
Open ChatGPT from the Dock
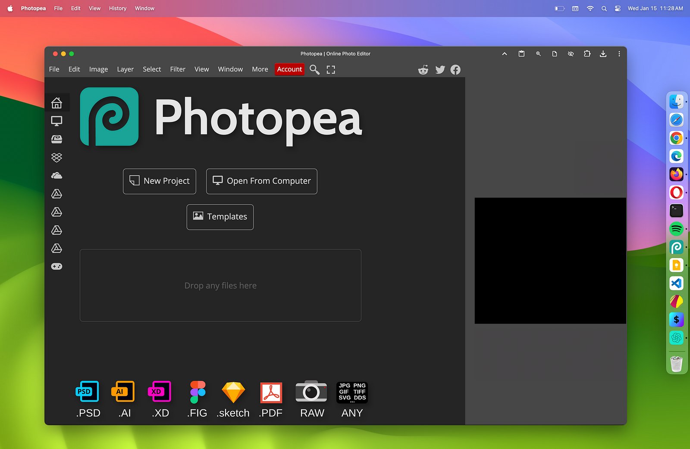pyautogui.click(x=677, y=338)
